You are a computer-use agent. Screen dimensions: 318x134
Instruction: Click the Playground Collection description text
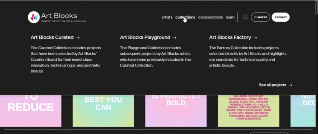[155, 57]
